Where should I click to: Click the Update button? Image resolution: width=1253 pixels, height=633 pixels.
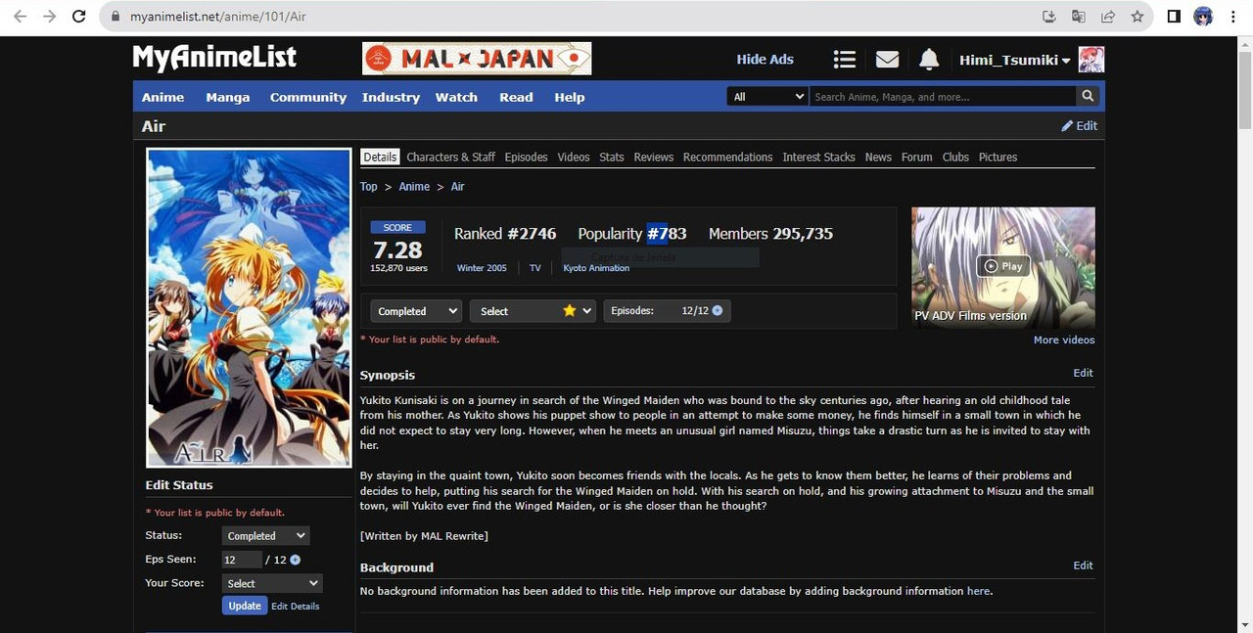(x=245, y=606)
